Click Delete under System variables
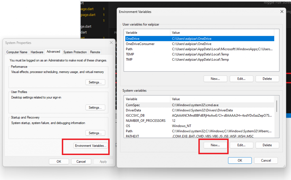291x180 pixels. [x=267, y=145]
